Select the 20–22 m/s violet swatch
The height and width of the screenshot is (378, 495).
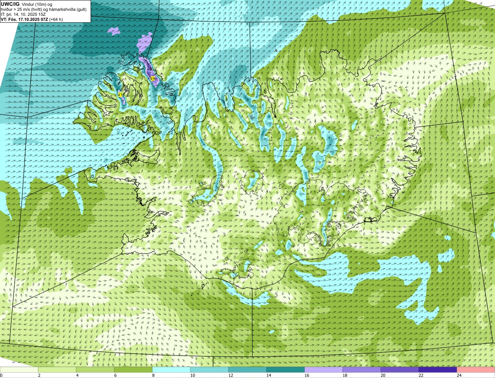pyautogui.click(x=400, y=369)
